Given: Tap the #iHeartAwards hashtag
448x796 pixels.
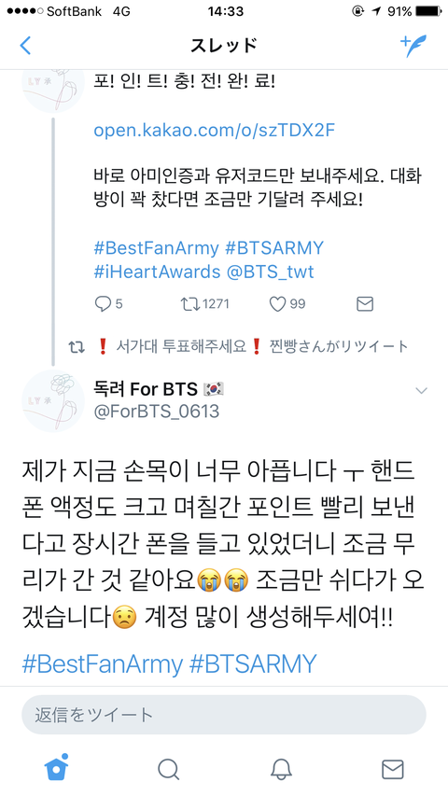Looking at the screenshot, I should (x=157, y=272).
